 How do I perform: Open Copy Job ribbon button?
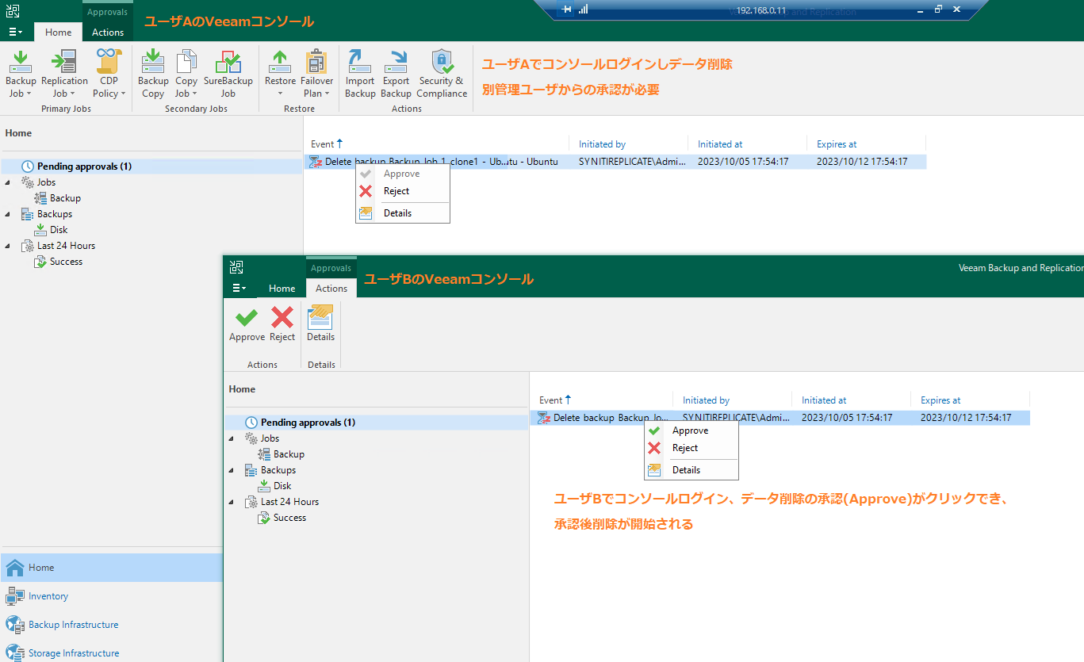[186, 74]
